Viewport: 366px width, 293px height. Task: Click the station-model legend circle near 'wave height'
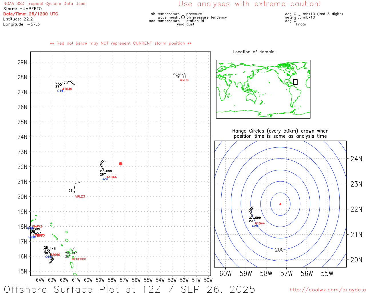[x=183, y=17]
